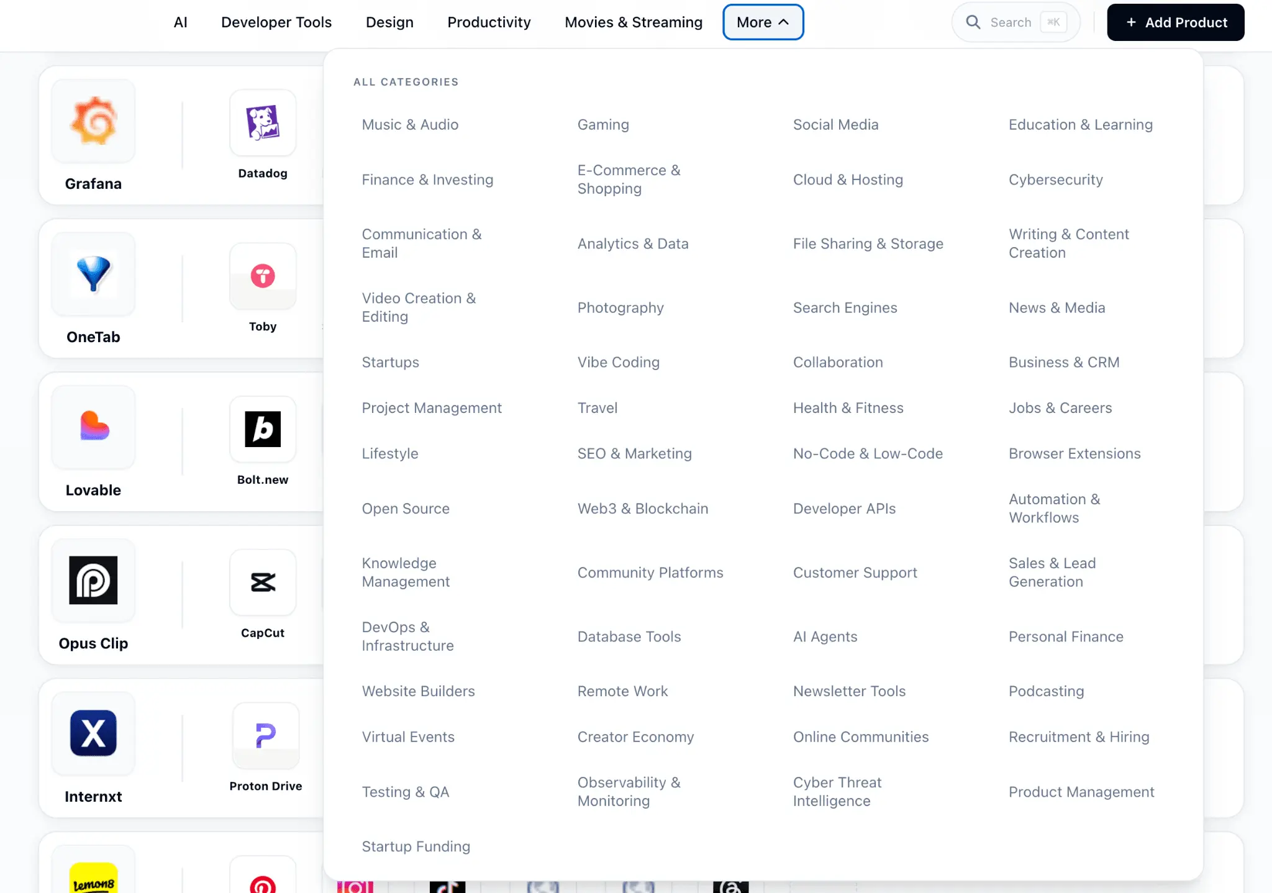Open the Lovable heart icon
This screenshot has width=1272, height=893.
[93, 427]
